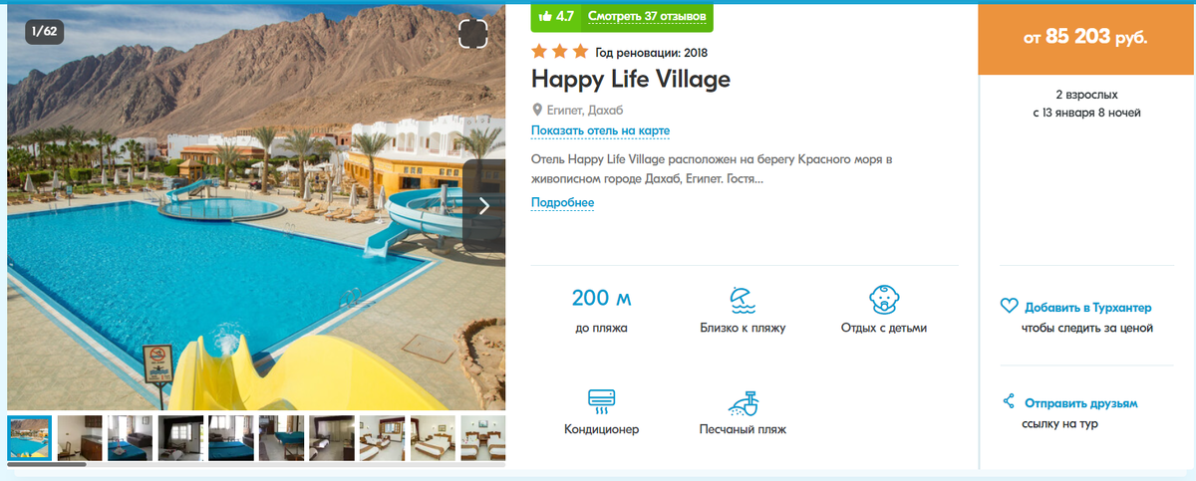Click the map pin near Египет, Дахаб

click(x=537, y=110)
